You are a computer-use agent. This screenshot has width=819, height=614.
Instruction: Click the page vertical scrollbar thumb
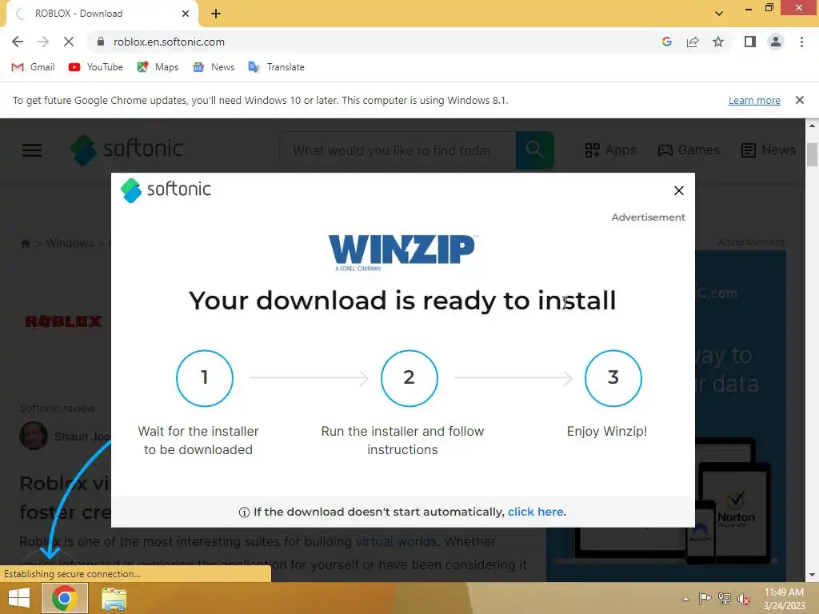pos(813,154)
